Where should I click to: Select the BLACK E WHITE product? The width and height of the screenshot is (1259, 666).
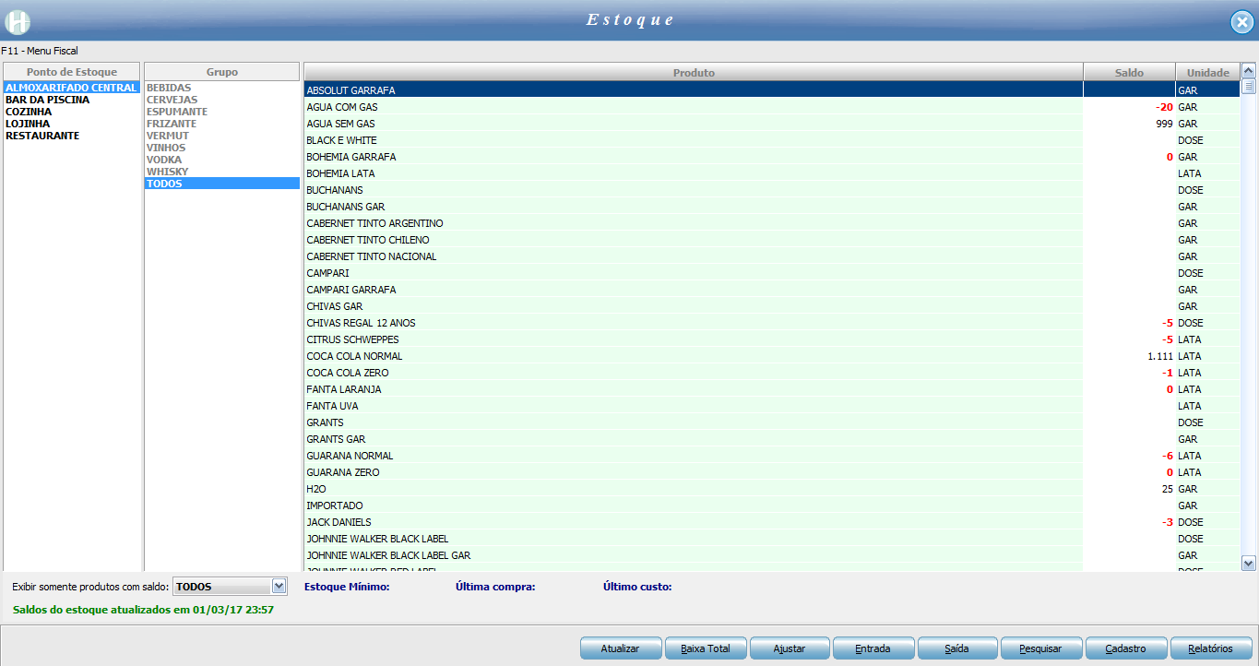click(x=772, y=140)
